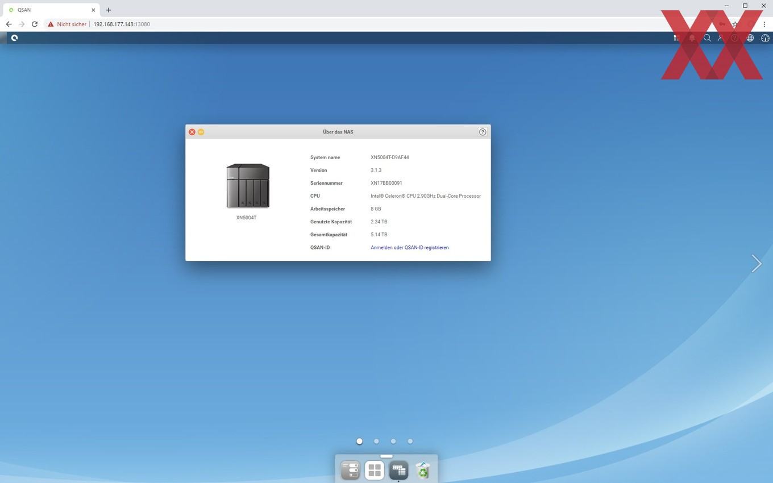Switch to the third desktop page dot

tap(393, 441)
